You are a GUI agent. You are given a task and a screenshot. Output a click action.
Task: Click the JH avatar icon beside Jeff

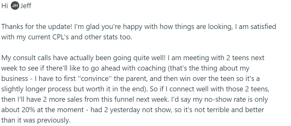click(x=15, y=6)
